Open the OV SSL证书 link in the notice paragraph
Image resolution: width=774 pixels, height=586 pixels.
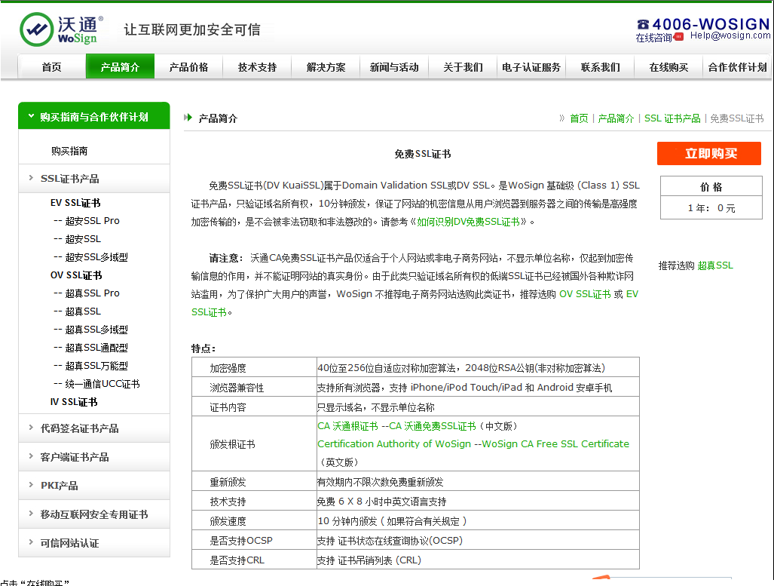click(585, 294)
